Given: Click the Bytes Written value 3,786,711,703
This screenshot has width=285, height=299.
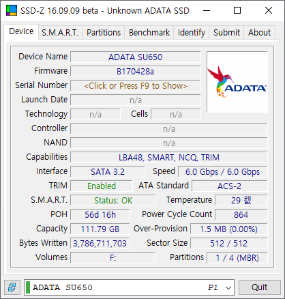Looking at the screenshot, I should pyautogui.click(x=100, y=244).
